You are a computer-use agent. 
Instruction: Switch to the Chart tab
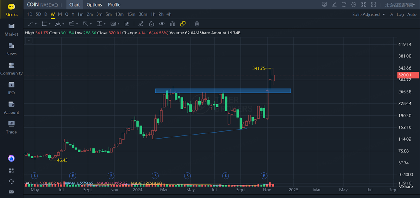click(74, 5)
